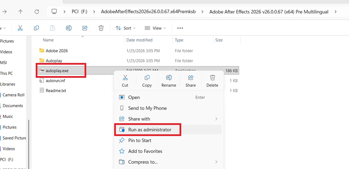
Task: Select Compress to... entry
Action: [168, 162]
